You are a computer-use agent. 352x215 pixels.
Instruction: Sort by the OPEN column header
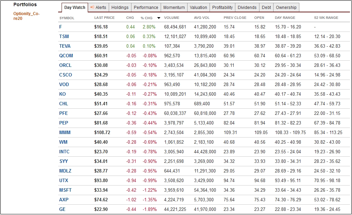click(x=259, y=18)
